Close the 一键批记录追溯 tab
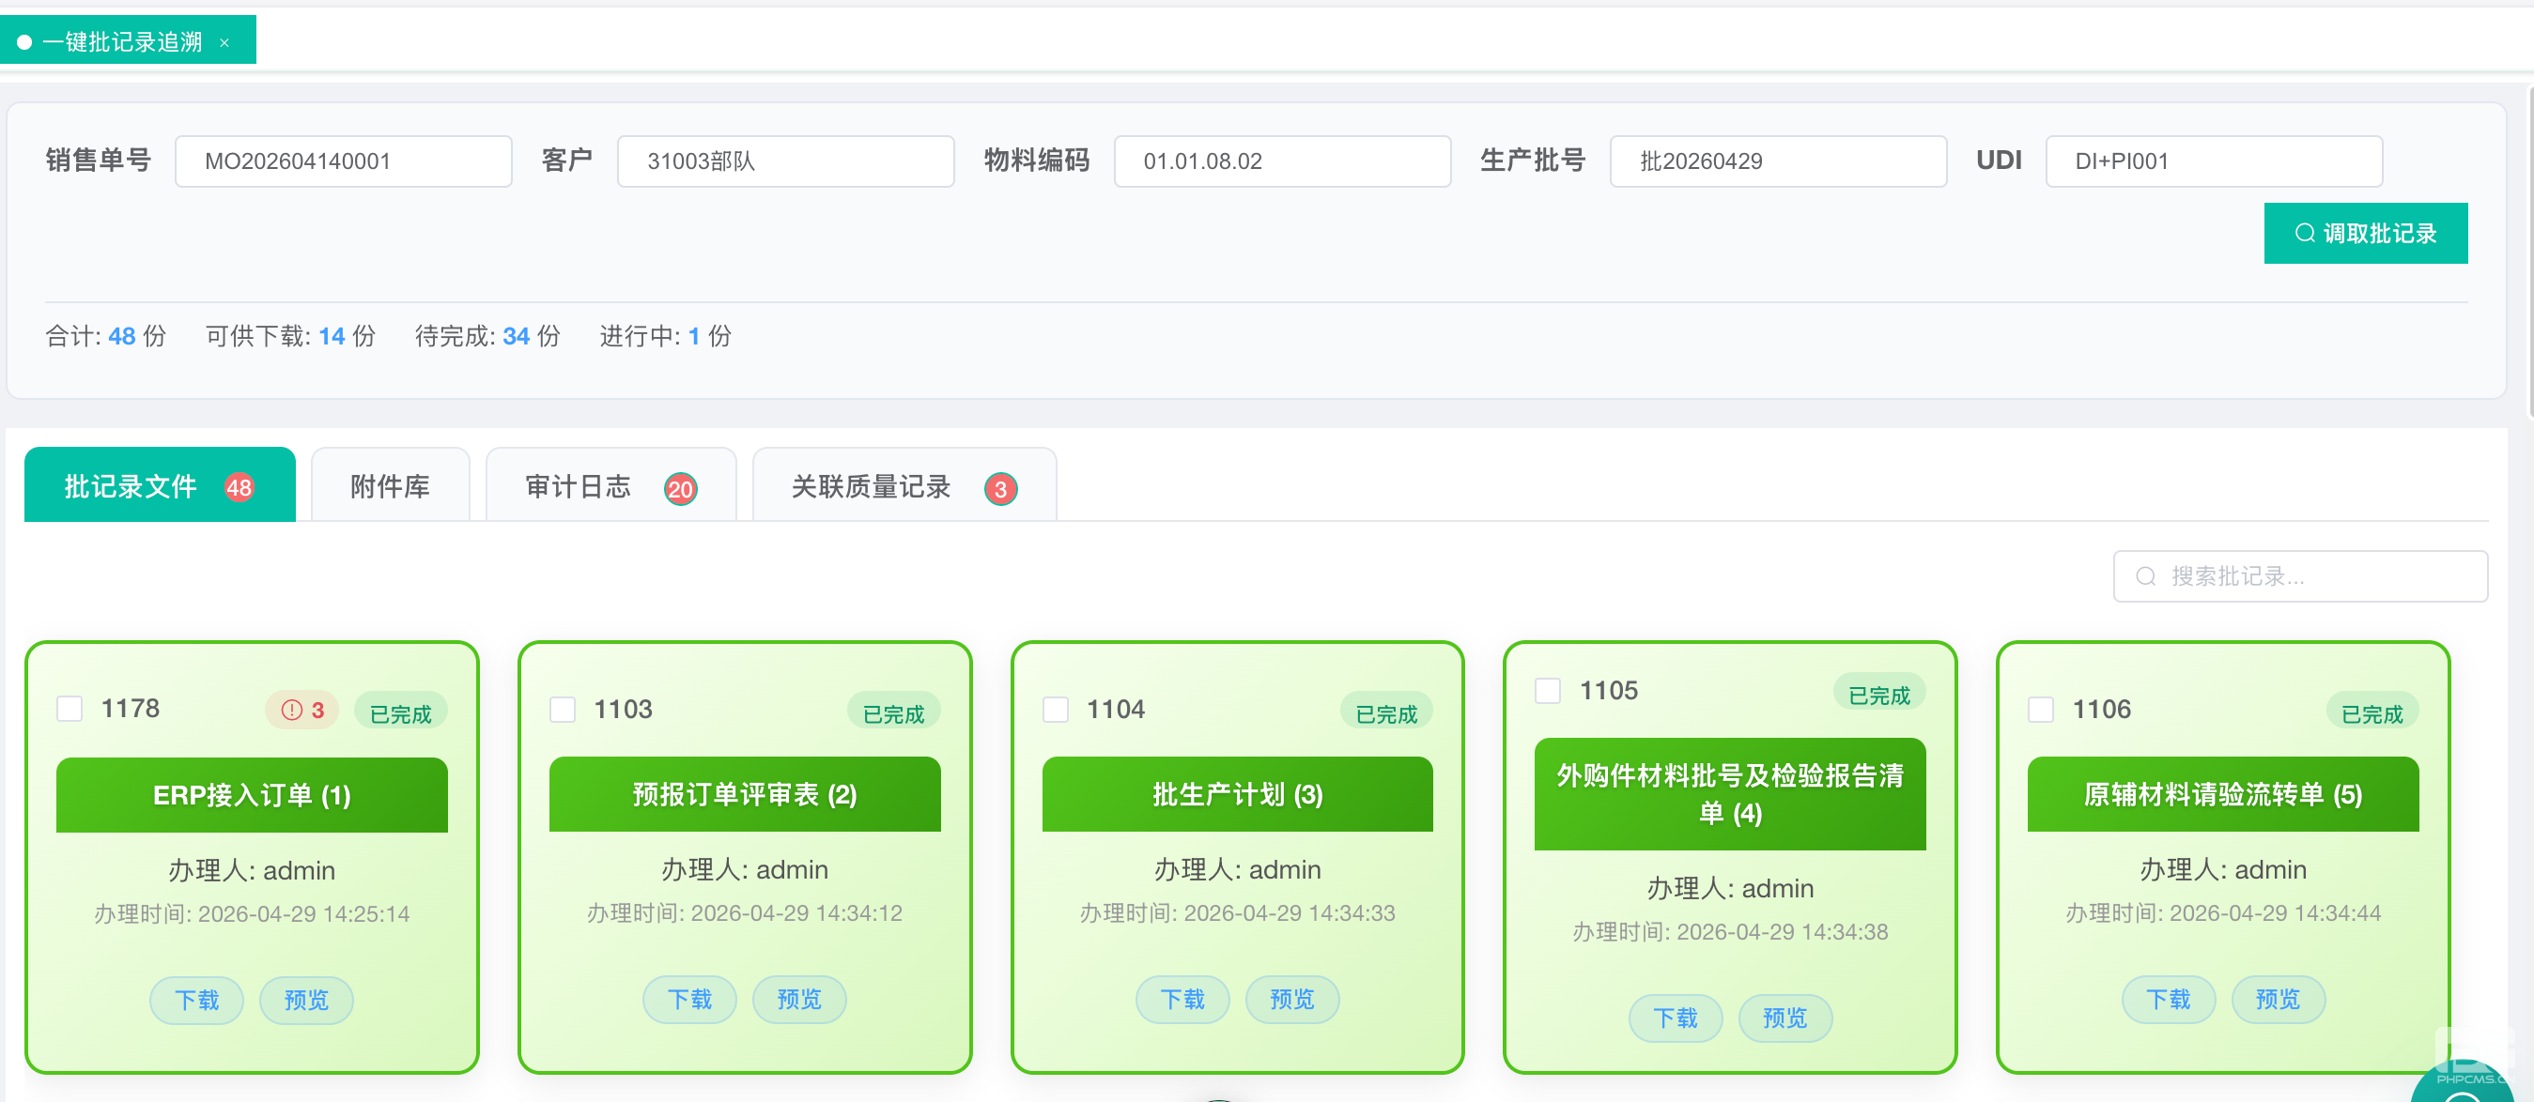Image resolution: width=2534 pixels, height=1102 pixels. click(224, 42)
